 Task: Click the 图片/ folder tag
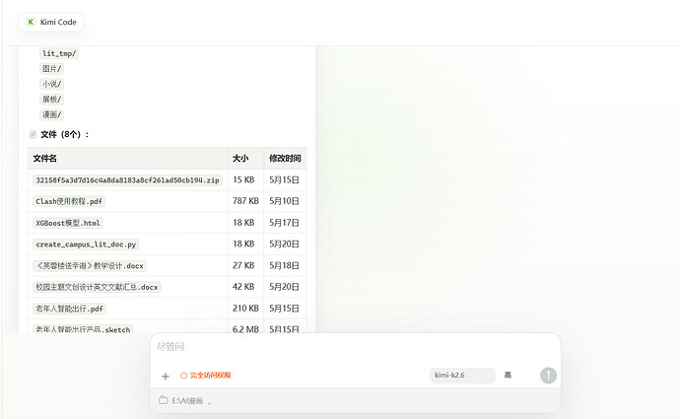coord(51,69)
